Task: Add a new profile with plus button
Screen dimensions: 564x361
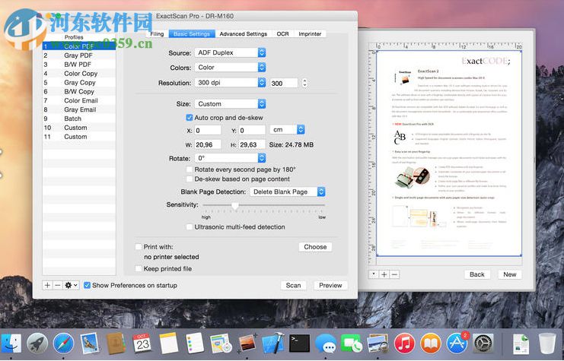Action: [x=47, y=285]
